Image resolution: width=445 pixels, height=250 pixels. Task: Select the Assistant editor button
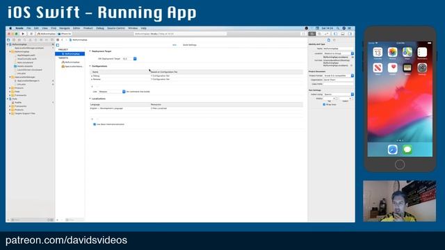(x=319, y=34)
